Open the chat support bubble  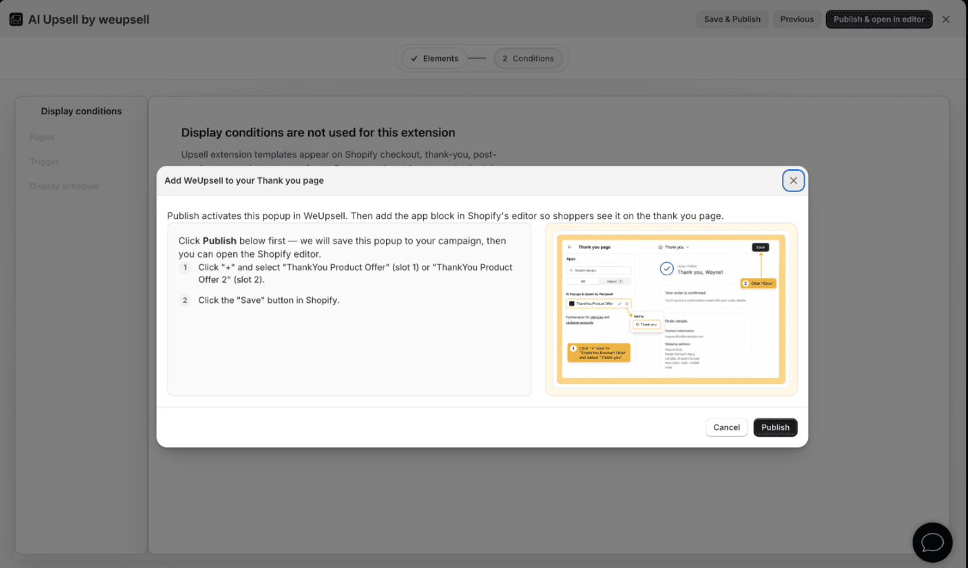tap(932, 542)
